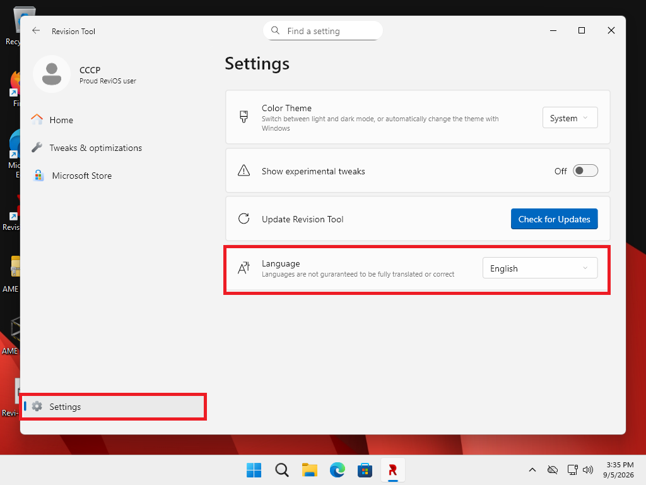Screen dimensions: 646x485
Task: Show hidden tray icons chevron
Action: [x=532, y=470]
